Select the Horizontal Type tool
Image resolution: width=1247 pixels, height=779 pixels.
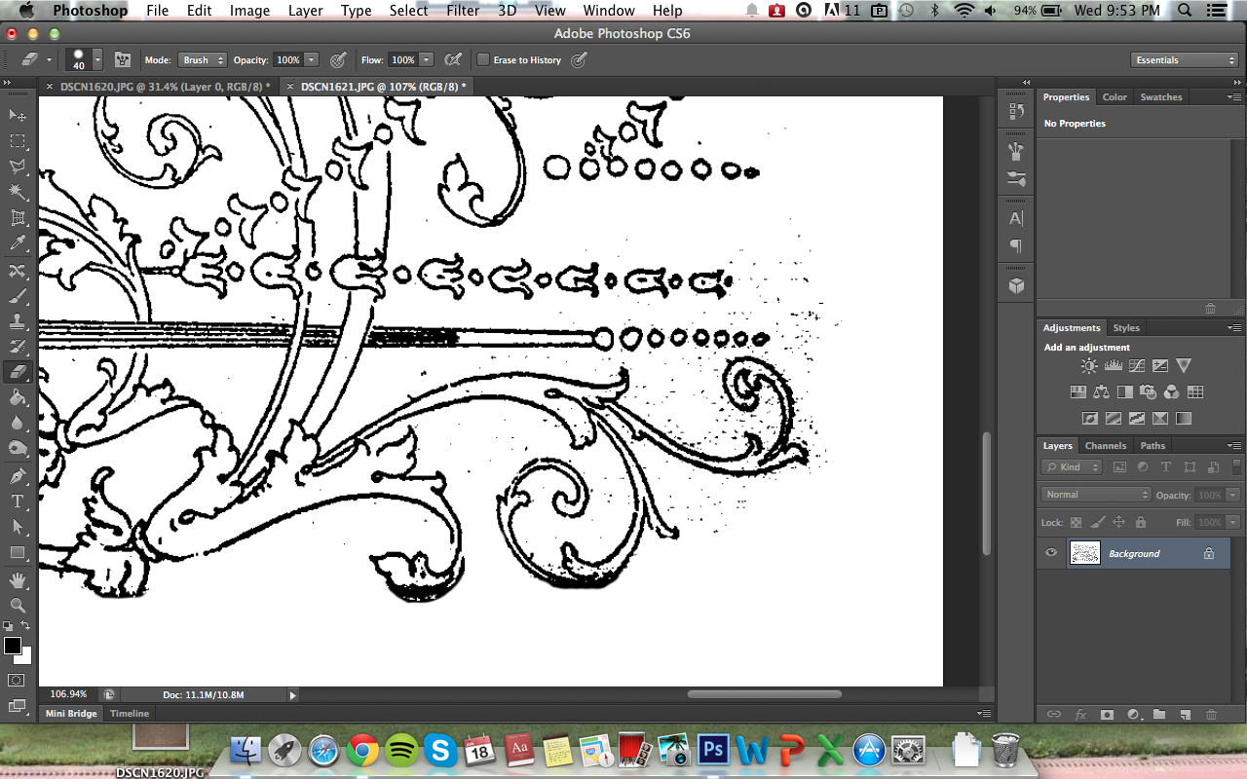(18, 501)
